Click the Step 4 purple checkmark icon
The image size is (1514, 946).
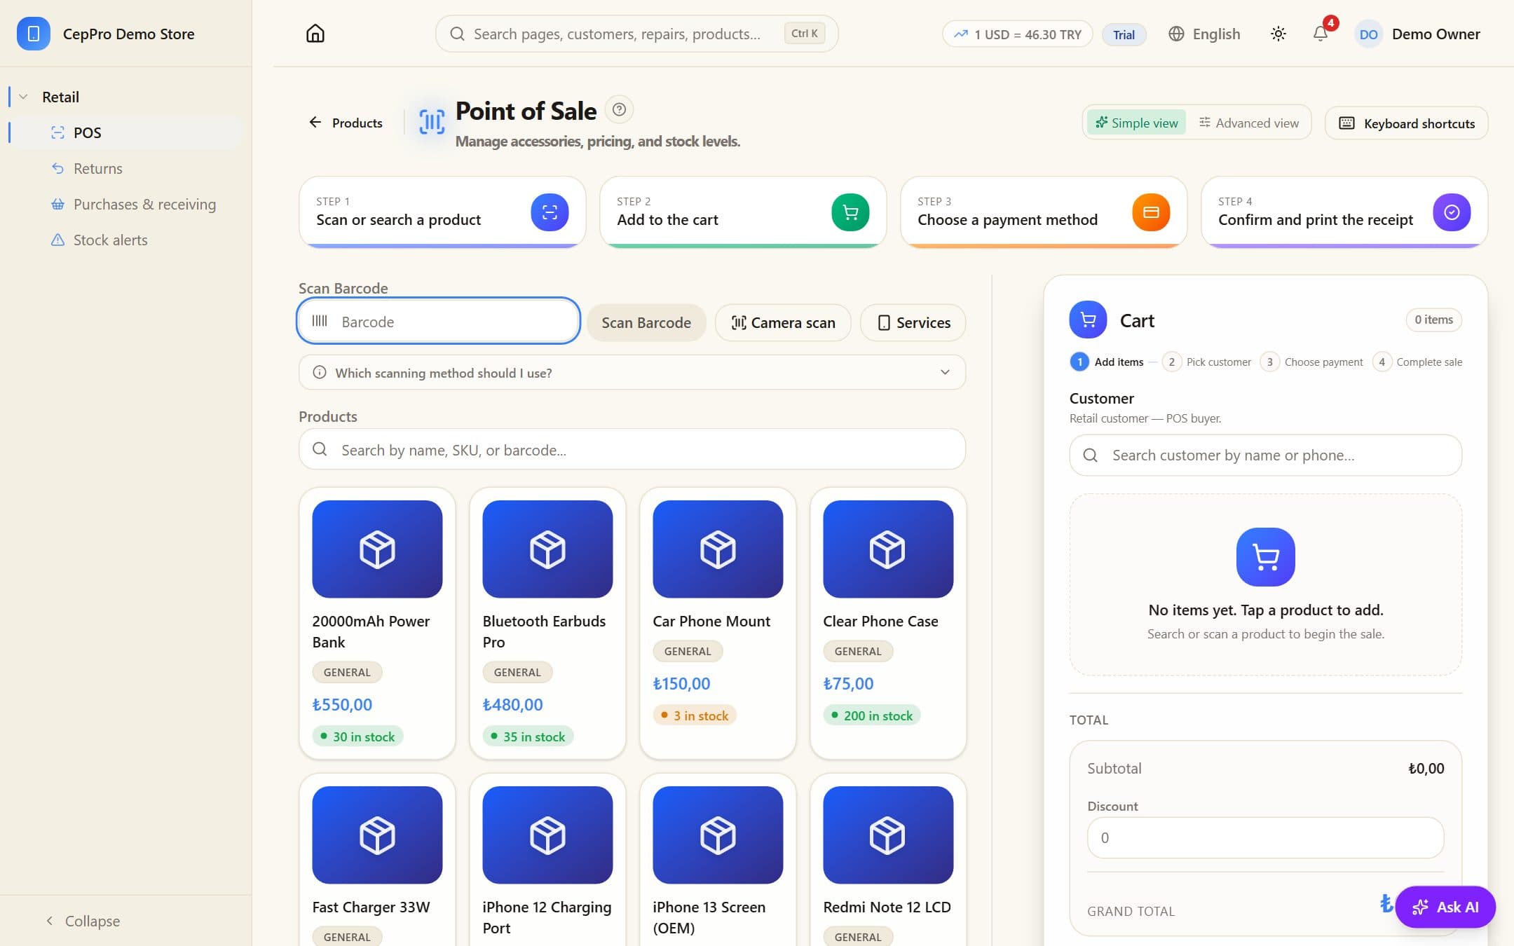[x=1452, y=212]
